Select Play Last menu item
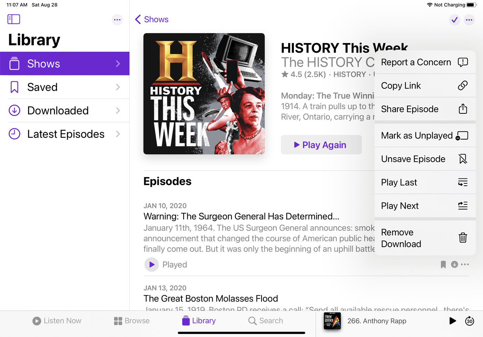The height and width of the screenshot is (337, 483). (425, 182)
